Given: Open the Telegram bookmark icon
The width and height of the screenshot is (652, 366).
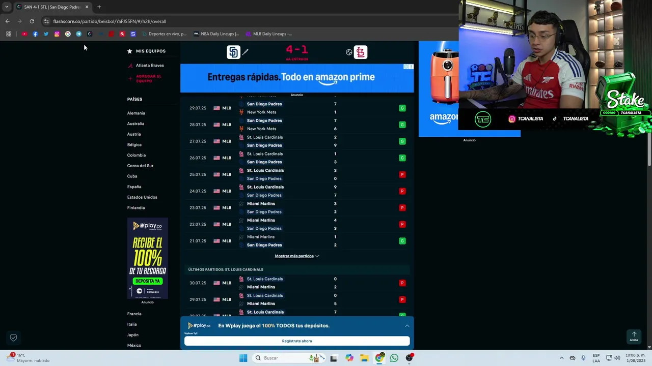Looking at the screenshot, I should pos(78,34).
